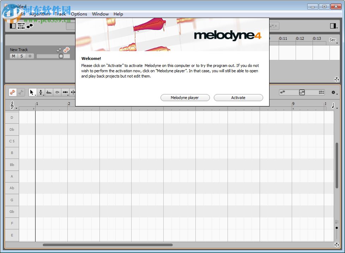Select the Main arrow tool
Screen dimensions: 345x253
[x=32, y=92]
